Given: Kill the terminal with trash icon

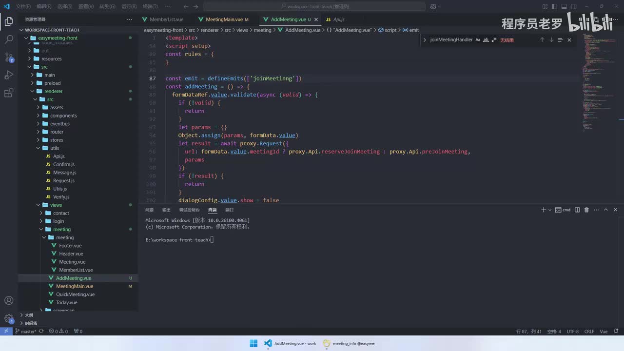Looking at the screenshot, I should point(586,210).
